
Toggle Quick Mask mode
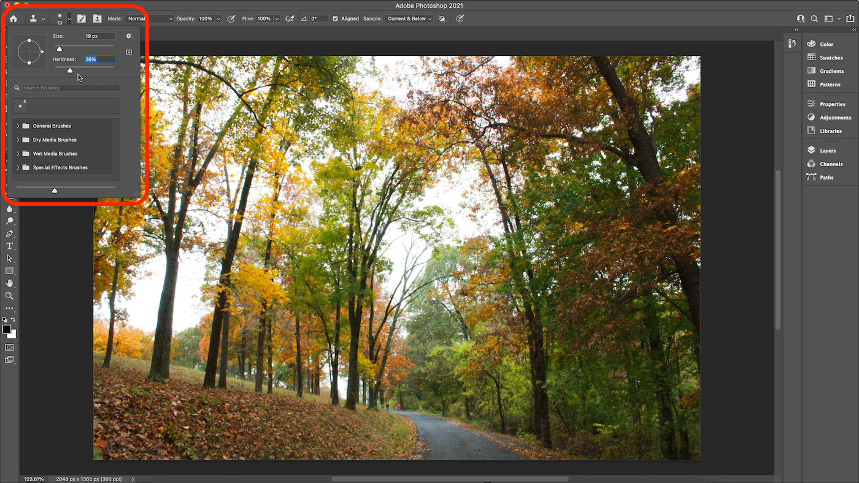[x=10, y=347]
